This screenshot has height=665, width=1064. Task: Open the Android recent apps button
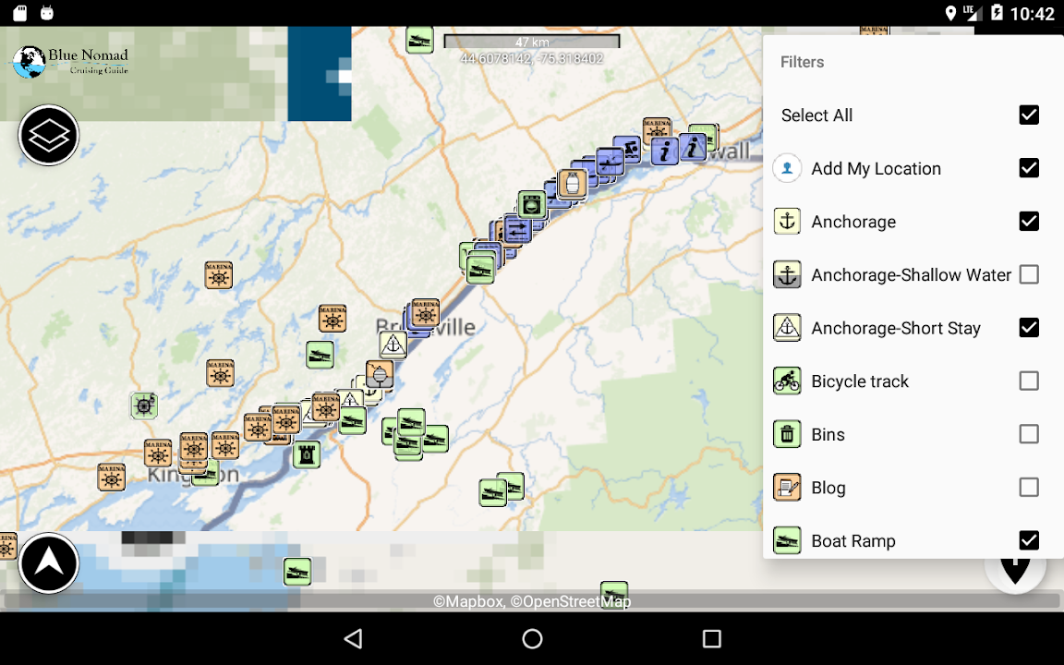click(711, 638)
